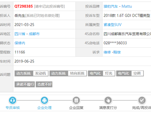Click the 所属类型 field label

pyautogui.click(x=92, y=25)
